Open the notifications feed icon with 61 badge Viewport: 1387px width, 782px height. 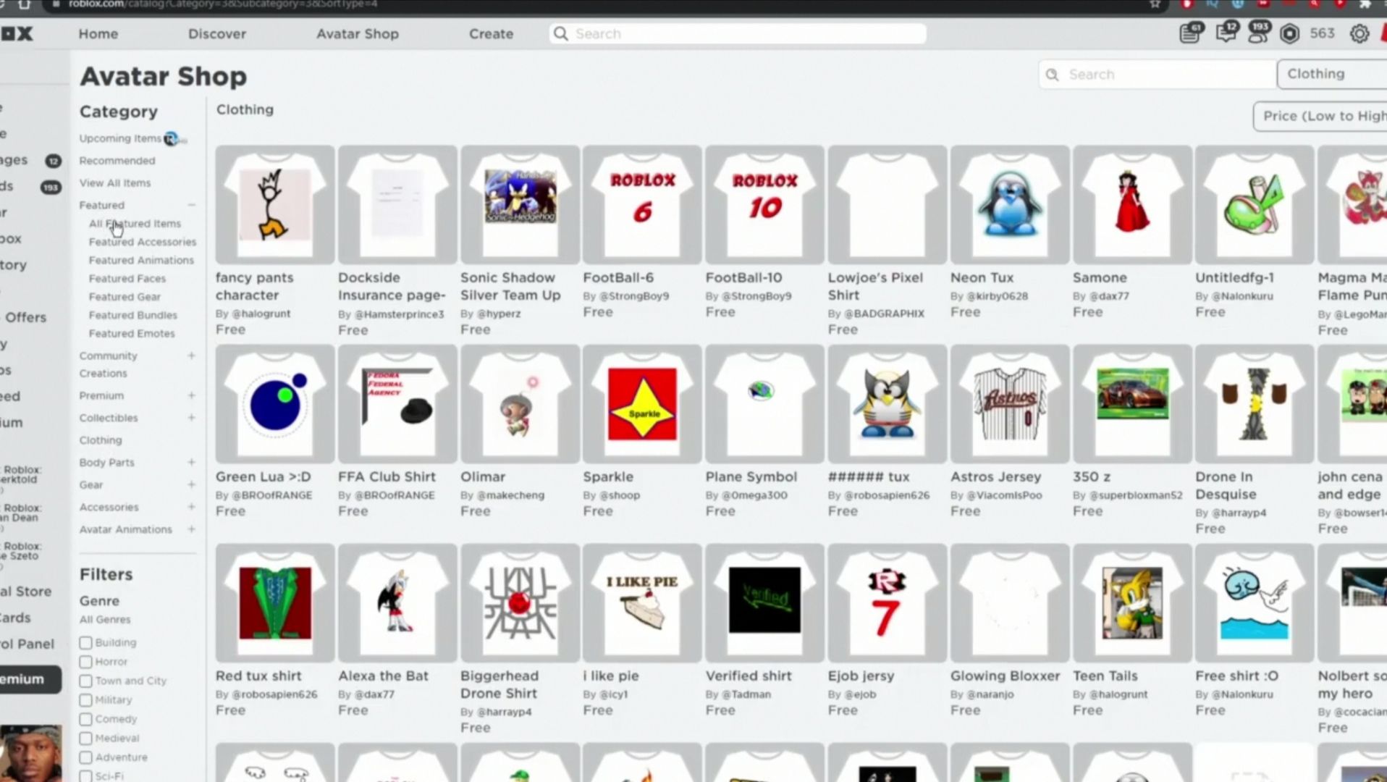coord(1191,33)
